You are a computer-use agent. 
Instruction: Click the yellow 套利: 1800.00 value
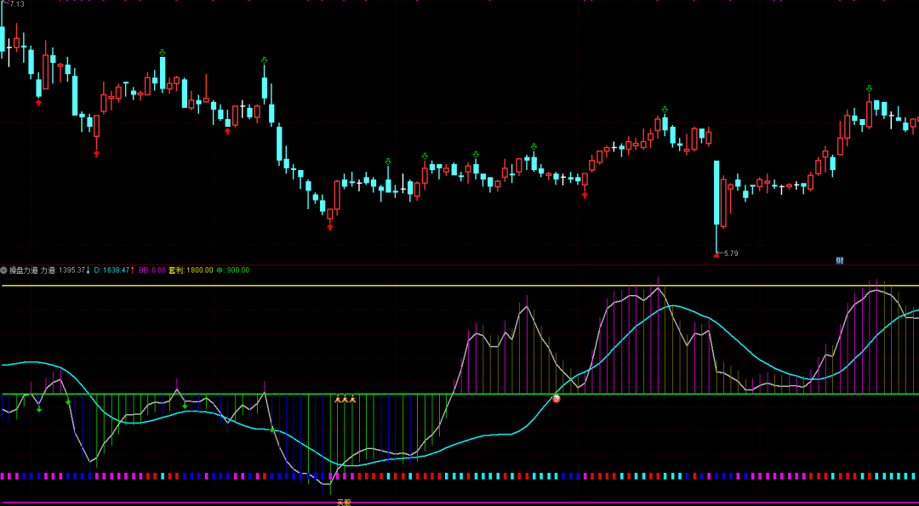(x=191, y=270)
